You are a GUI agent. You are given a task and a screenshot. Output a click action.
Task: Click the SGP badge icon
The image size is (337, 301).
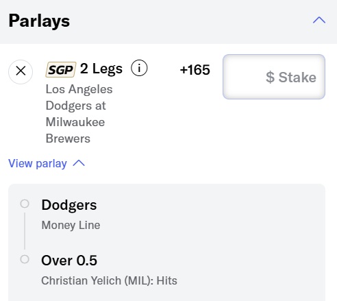click(61, 69)
